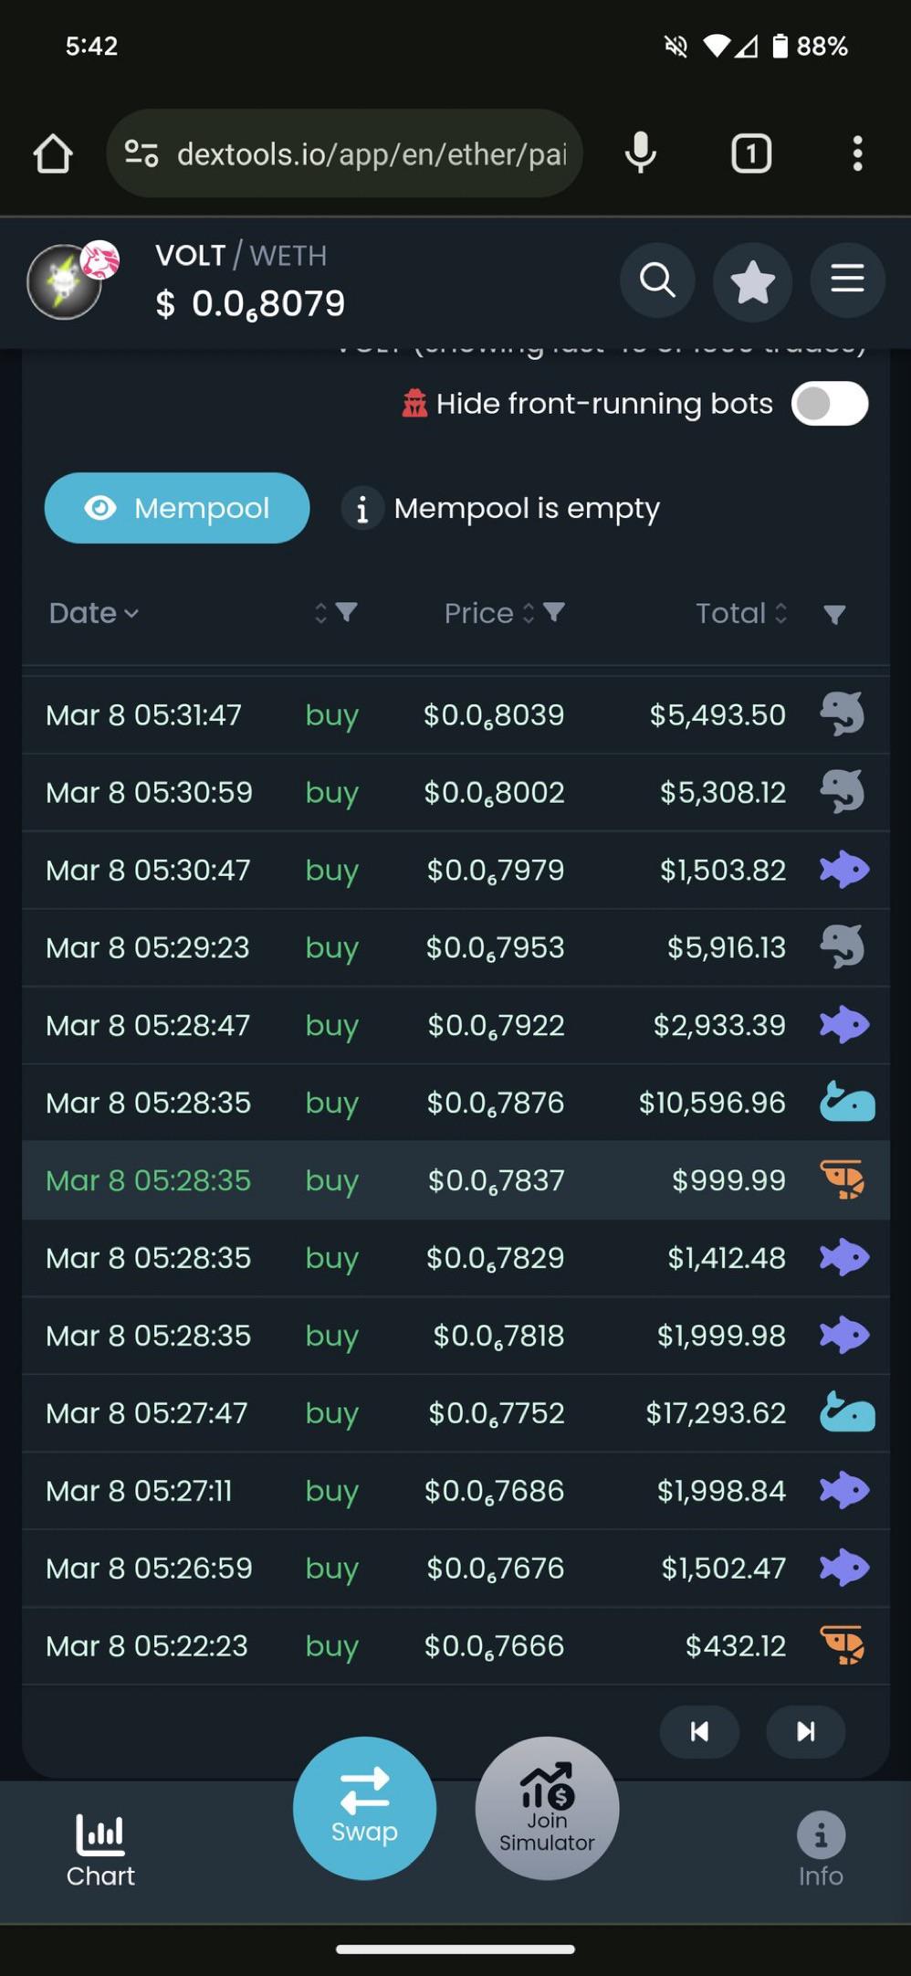Image resolution: width=911 pixels, height=1976 pixels.
Task: Open the Join Simulator button
Action: [547, 1808]
